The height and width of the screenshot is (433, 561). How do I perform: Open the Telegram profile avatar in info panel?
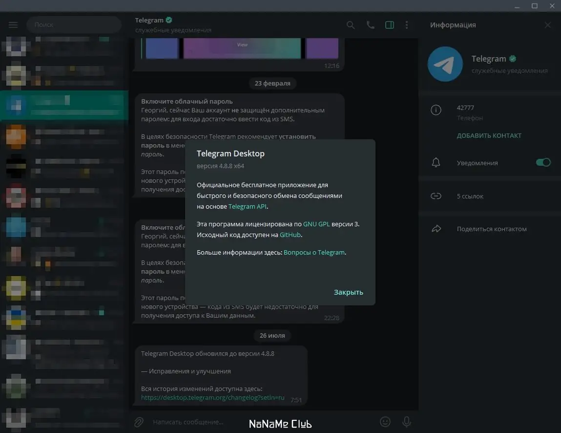pyautogui.click(x=445, y=64)
